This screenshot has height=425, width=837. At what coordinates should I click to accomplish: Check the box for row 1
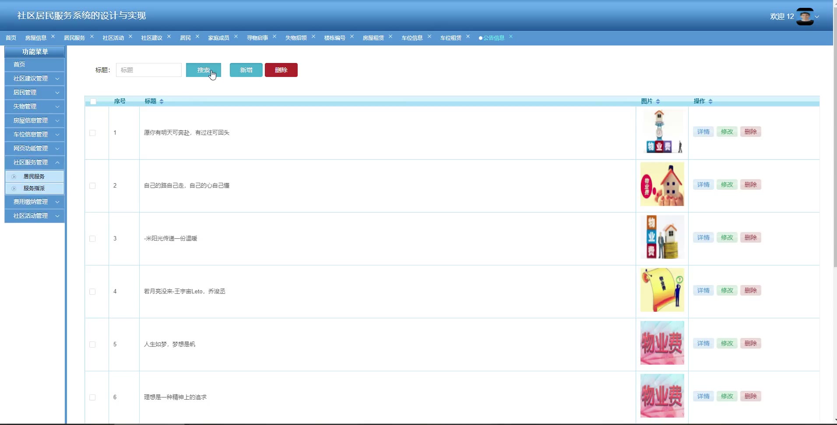92,133
